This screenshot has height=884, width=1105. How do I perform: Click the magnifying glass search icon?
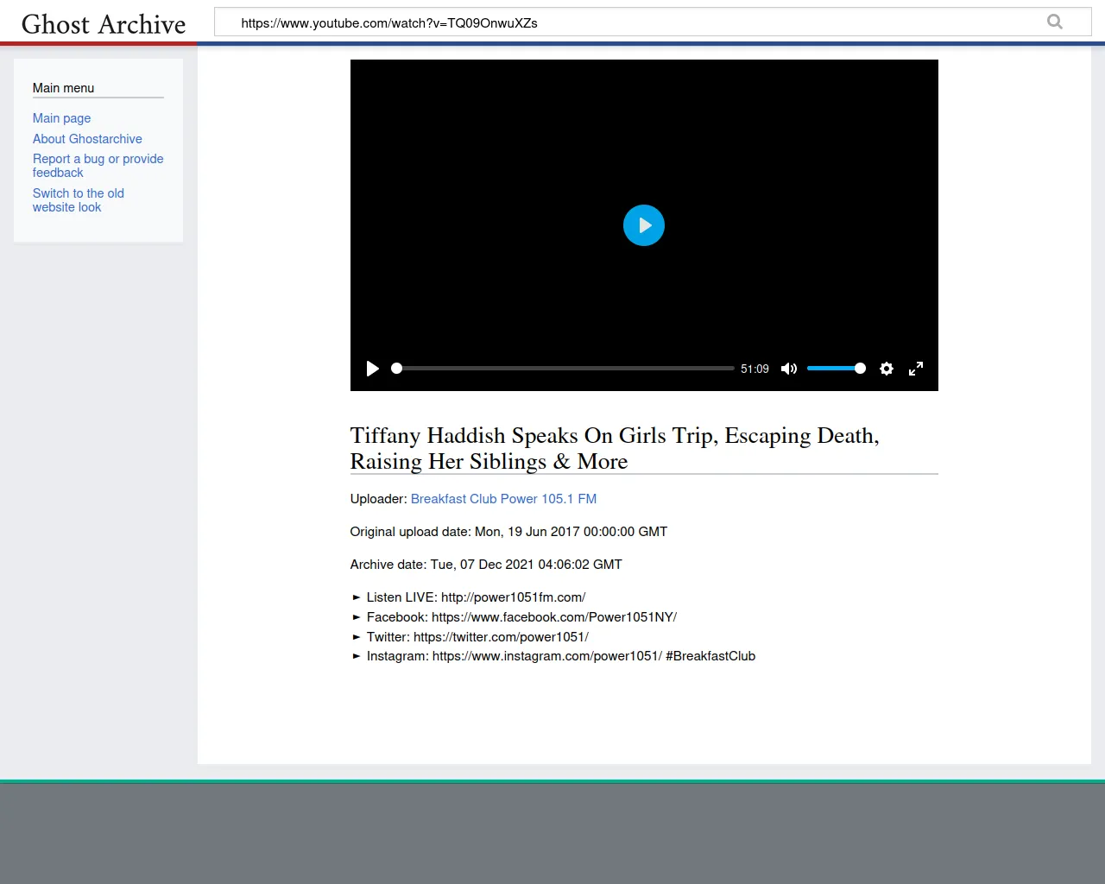click(x=1054, y=22)
